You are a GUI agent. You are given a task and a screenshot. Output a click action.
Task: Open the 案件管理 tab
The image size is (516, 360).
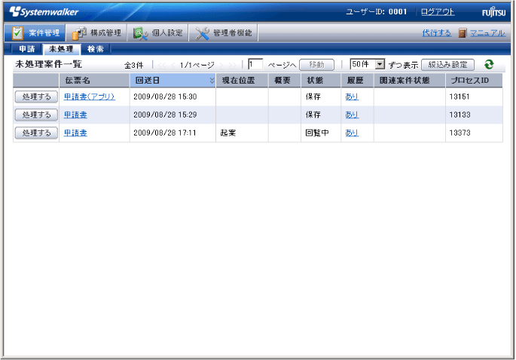tap(35, 33)
